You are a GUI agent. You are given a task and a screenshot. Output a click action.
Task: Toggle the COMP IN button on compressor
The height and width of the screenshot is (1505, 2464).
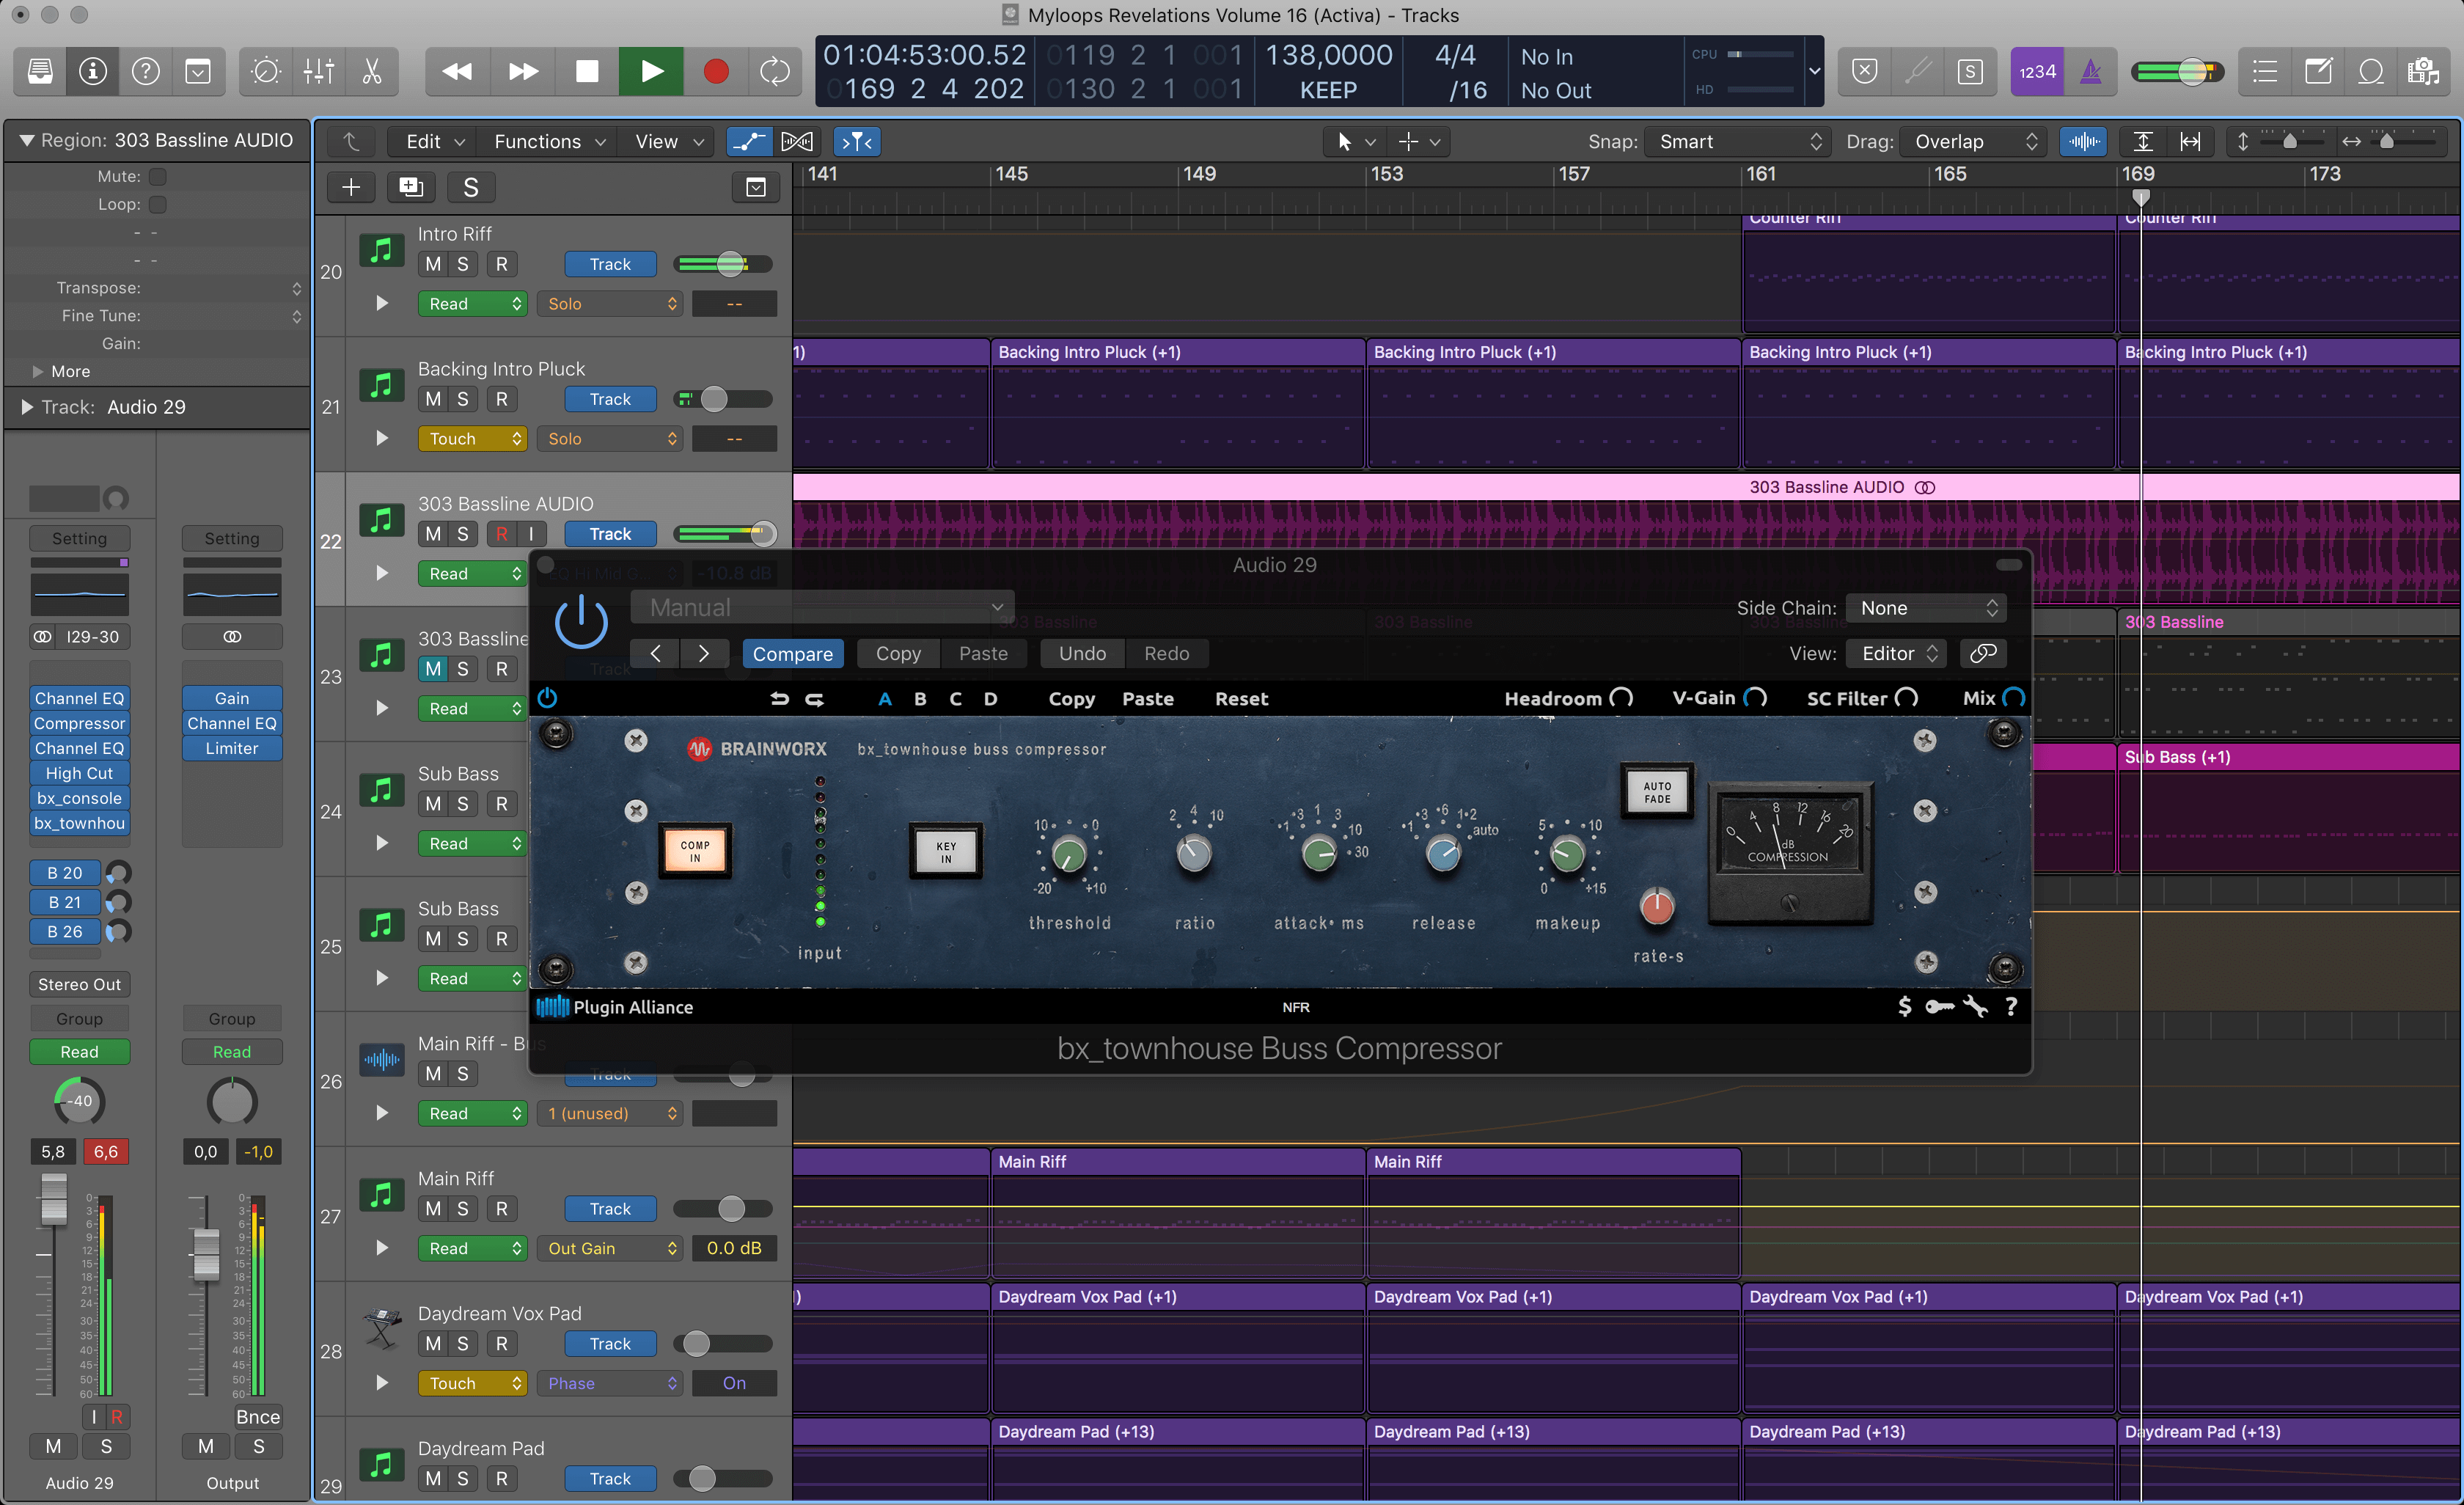[x=695, y=851]
